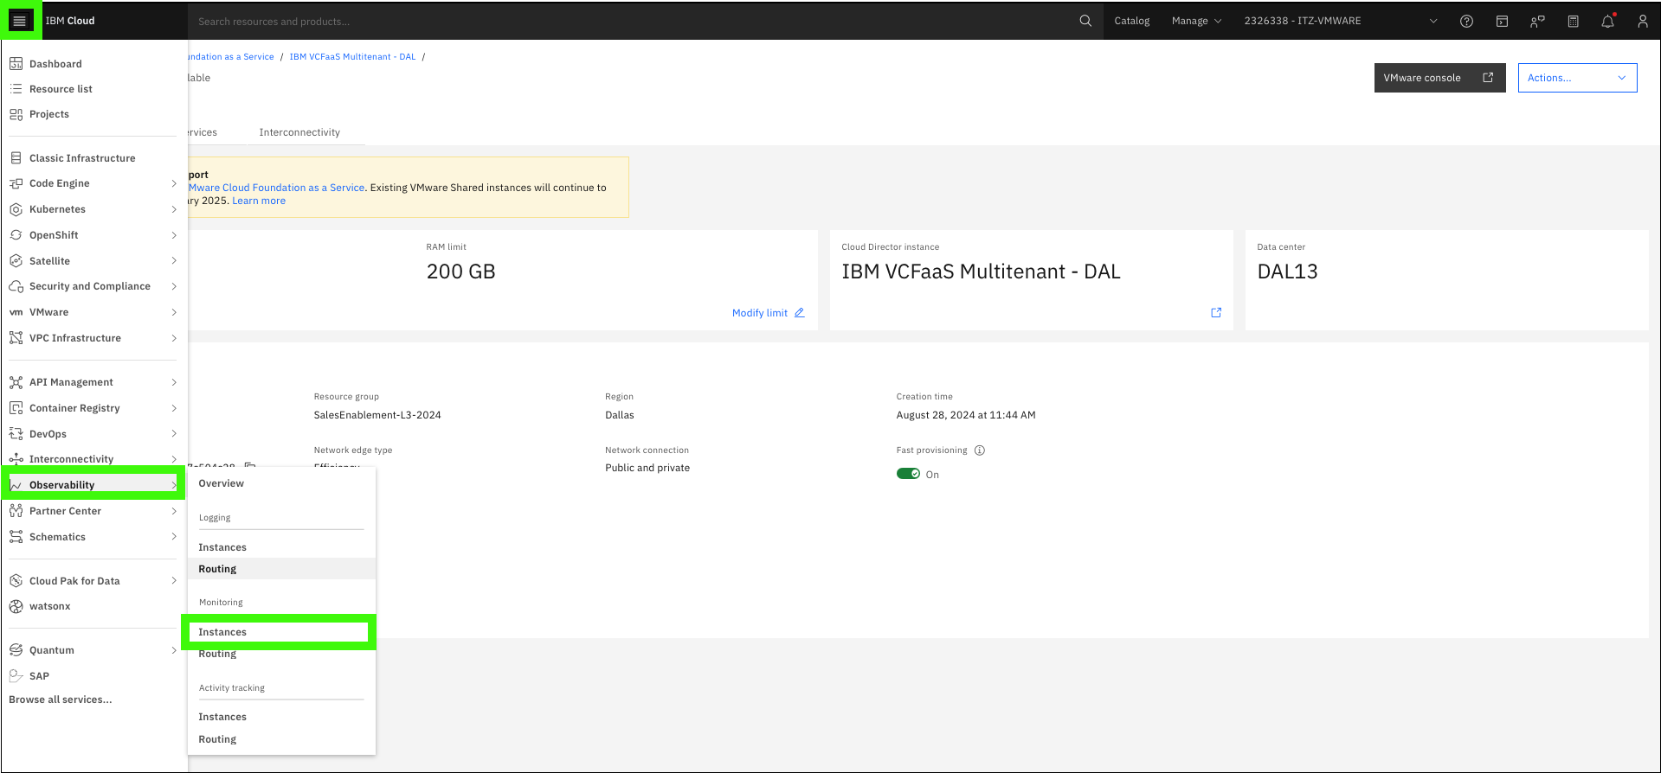
Task: Open the notifications bell icon
Action: point(1607,22)
